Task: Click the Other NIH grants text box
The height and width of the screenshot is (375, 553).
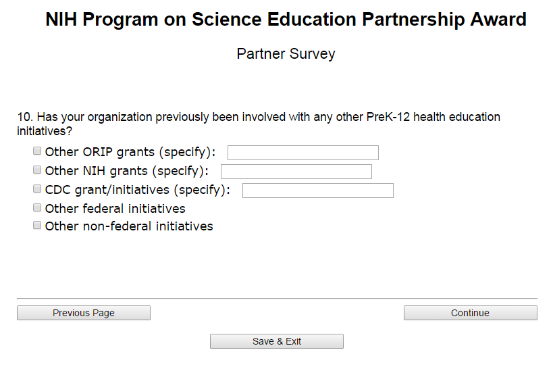Action: (296, 172)
